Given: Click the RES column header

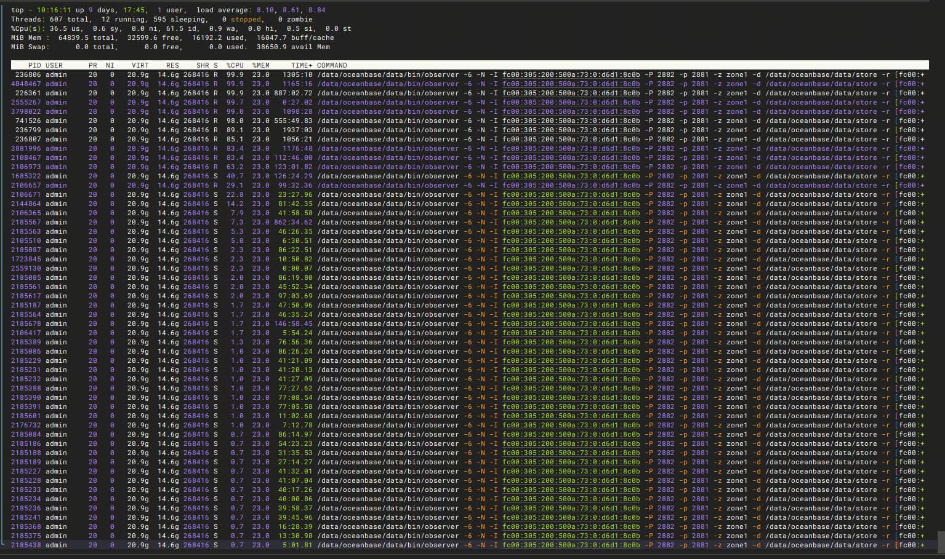Looking at the screenshot, I should click(172, 65).
